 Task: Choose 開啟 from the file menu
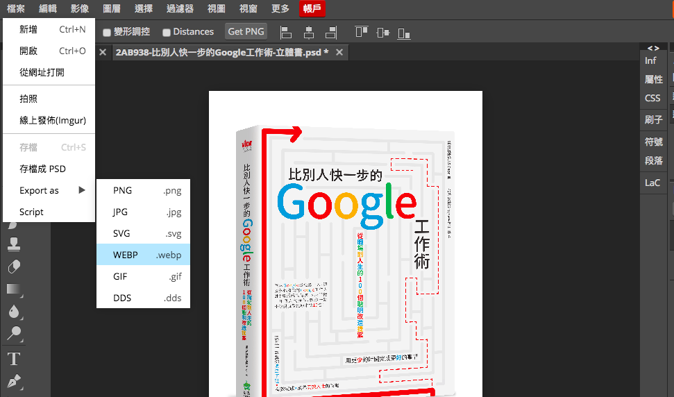pos(49,51)
